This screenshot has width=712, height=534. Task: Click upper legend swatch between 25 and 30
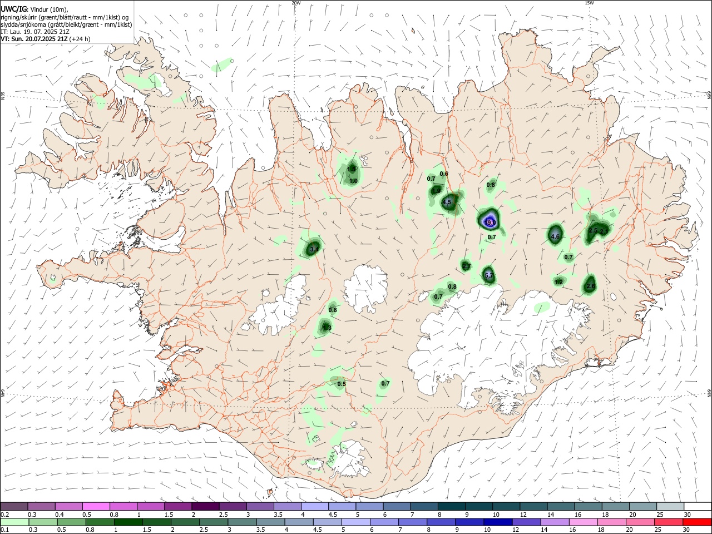[671, 507]
